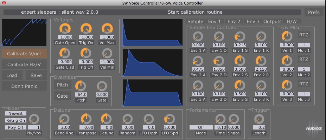Click the Vel 1 knob
The image size is (326, 140).
(x=287, y=36)
